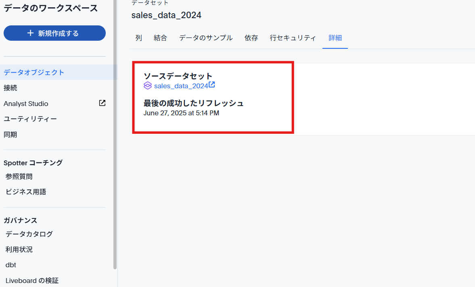This screenshot has height=287, width=475.
Task: Click the Spotter コーチング section heading
Action: (33, 163)
